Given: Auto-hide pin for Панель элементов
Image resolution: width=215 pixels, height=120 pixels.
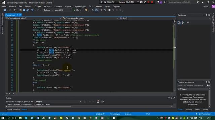Looking at the screenshot, I should 206,82.
